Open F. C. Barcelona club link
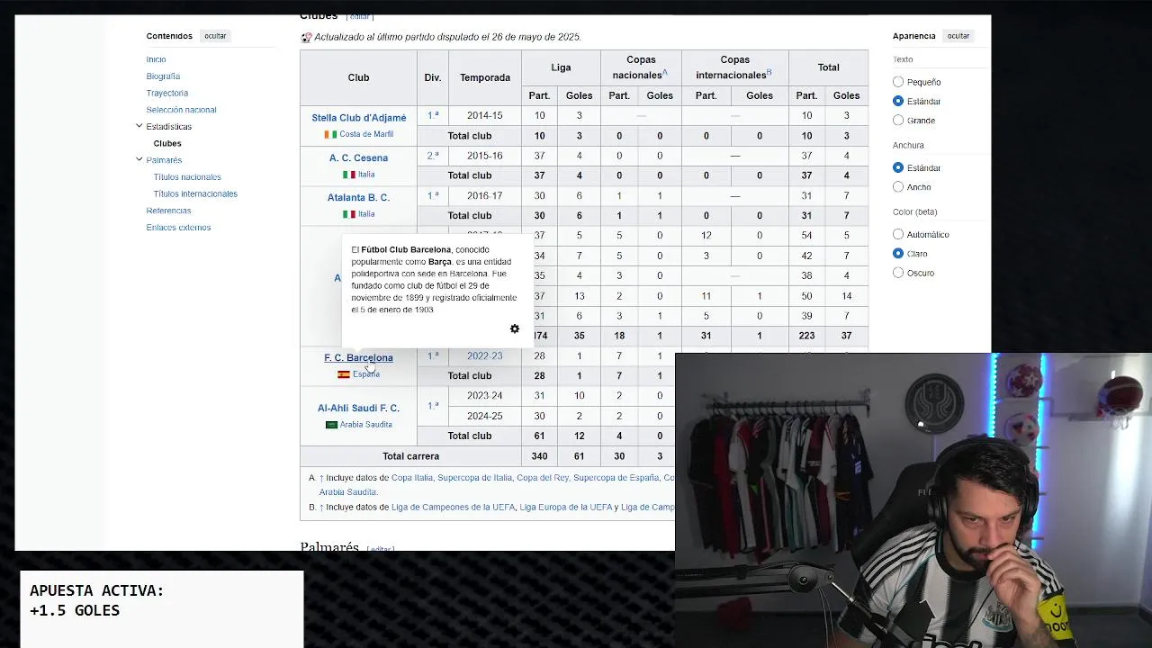This screenshot has height=648, width=1152. pos(358,358)
